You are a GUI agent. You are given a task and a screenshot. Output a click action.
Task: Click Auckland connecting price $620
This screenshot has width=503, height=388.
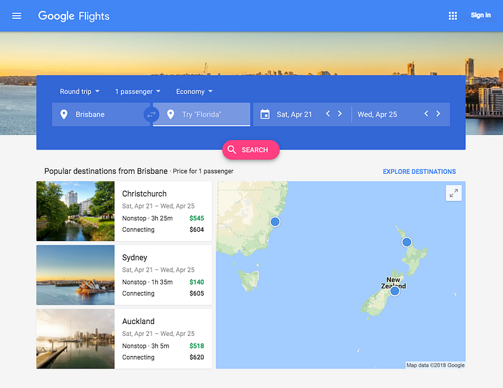pos(197,357)
